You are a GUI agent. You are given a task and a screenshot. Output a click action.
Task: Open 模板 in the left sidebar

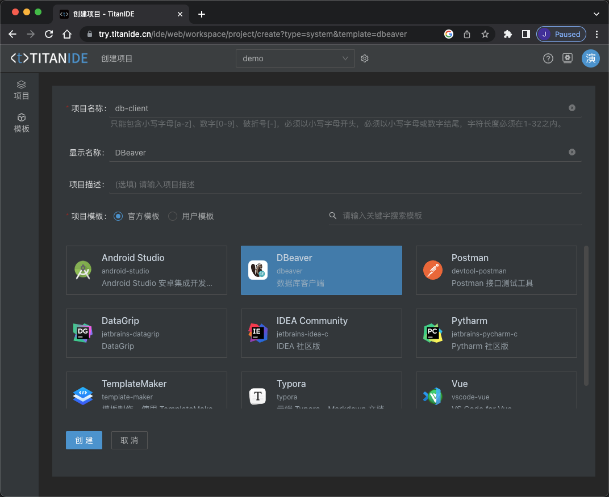click(22, 123)
